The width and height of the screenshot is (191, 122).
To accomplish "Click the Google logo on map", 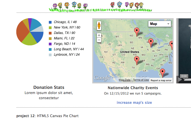I will click(x=102, y=78).
